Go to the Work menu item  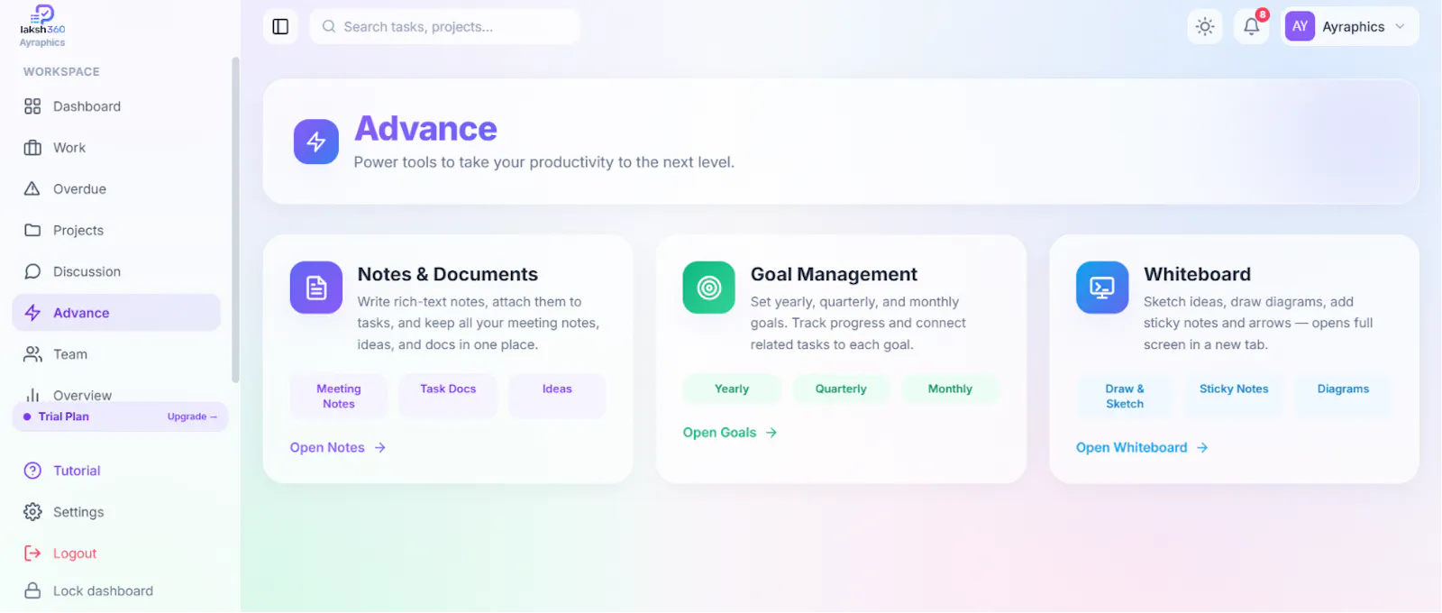[x=116, y=148]
